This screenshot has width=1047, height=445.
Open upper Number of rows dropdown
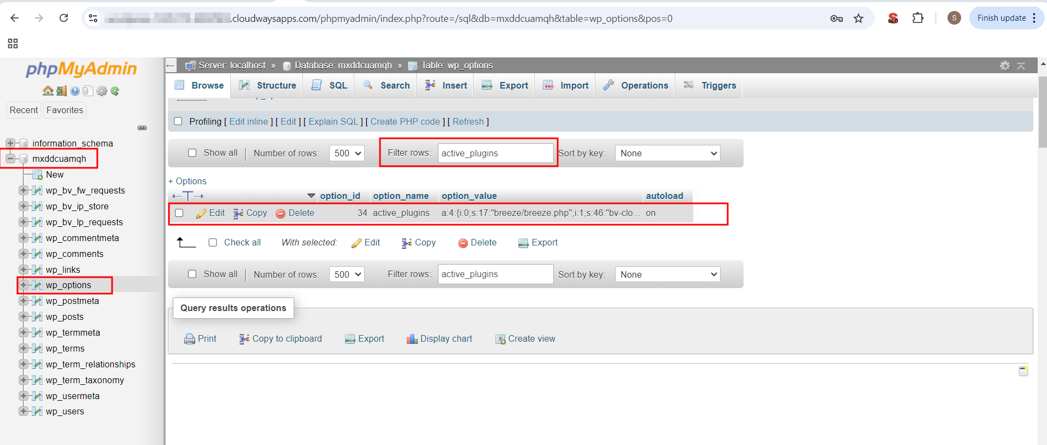(347, 153)
